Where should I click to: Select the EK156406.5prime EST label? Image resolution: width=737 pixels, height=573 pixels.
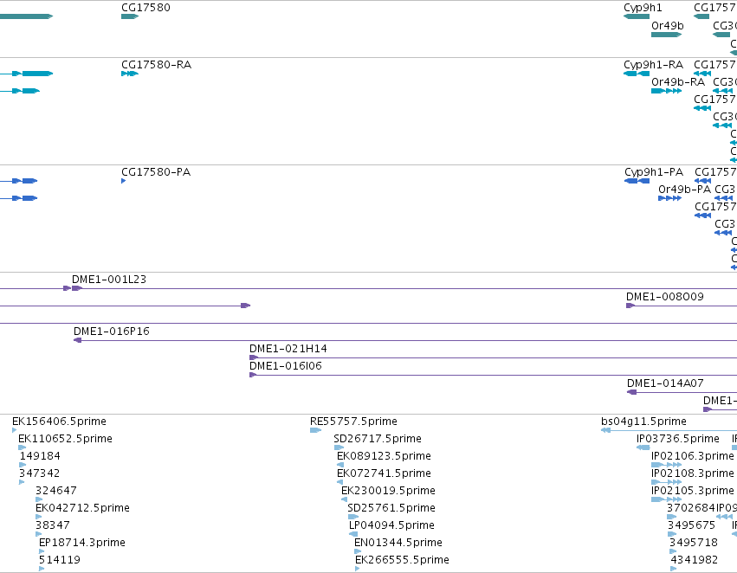point(59,422)
